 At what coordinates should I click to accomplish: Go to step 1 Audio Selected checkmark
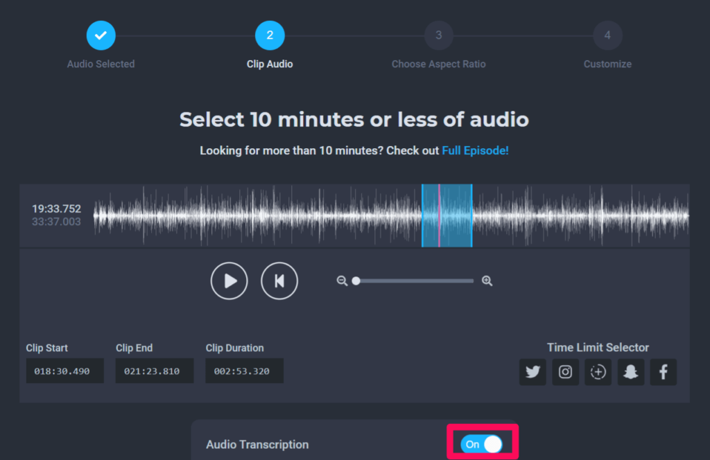pyautogui.click(x=101, y=35)
